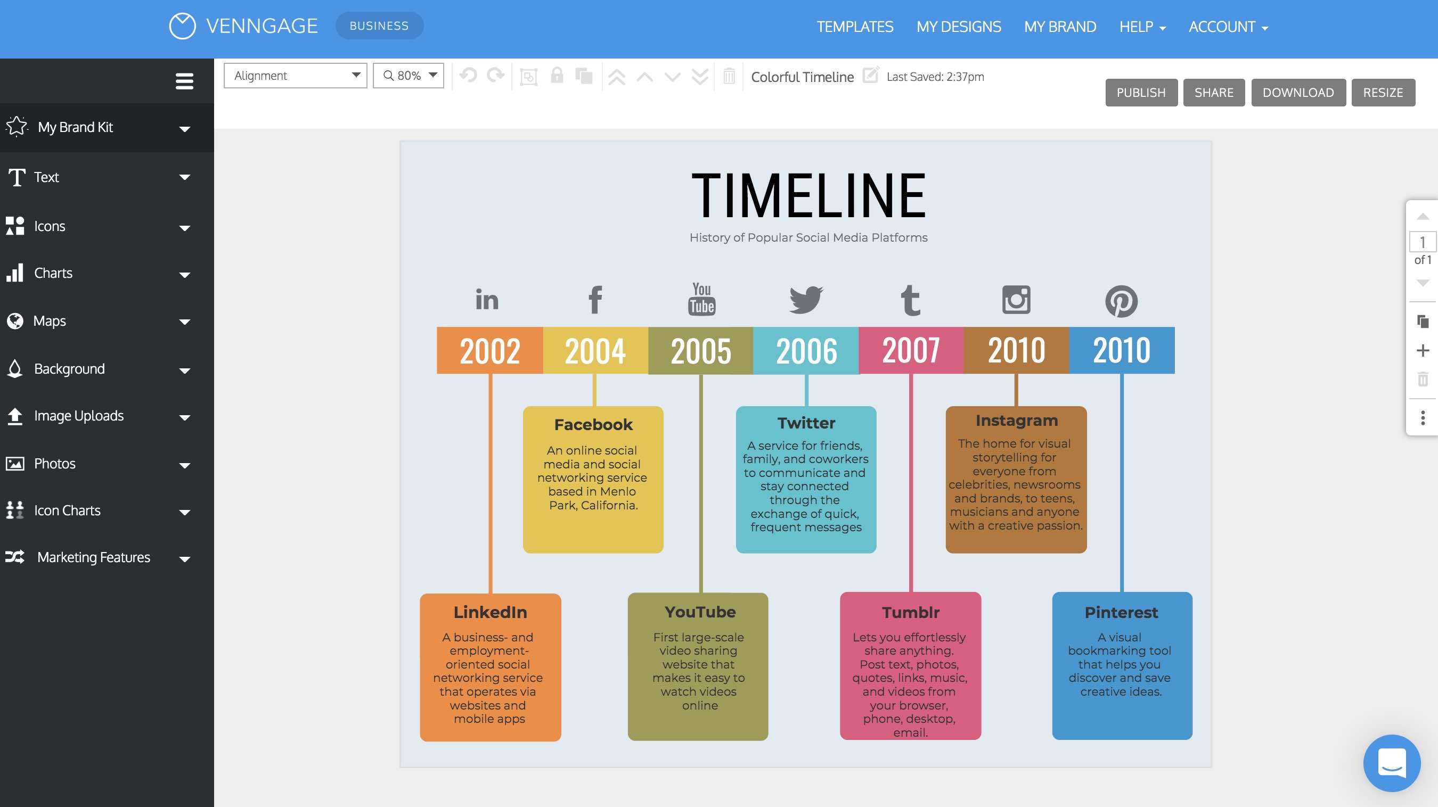Expand the Background panel options
This screenshot has height=807, width=1438.
click(x=184, y=368)
